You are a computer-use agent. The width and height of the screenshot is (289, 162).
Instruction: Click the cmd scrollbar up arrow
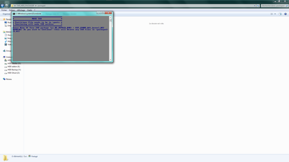tap(110, 17)
